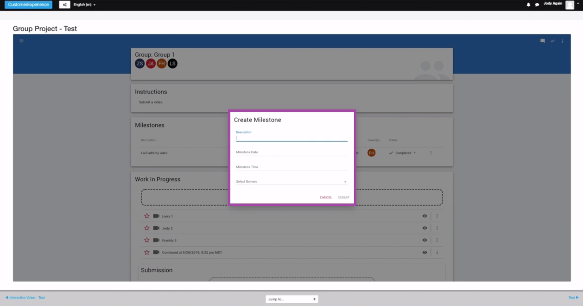
Task: Star the Frankly 3 video
Action: [147, 240]
